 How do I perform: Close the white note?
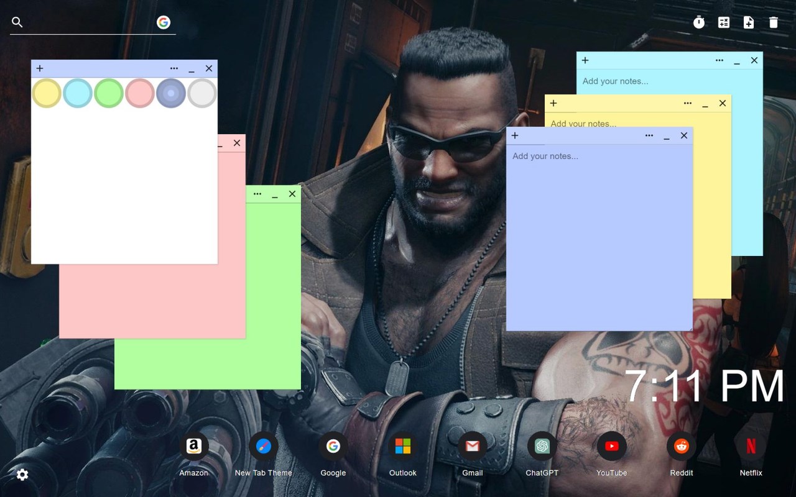[x=209, y=68]
